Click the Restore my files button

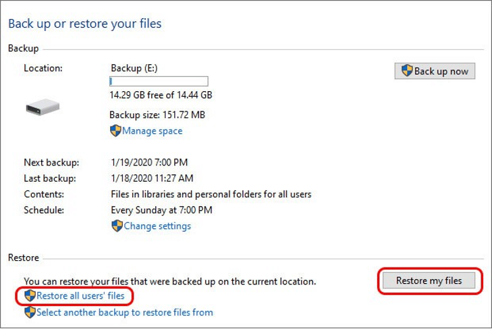click(429, 280)
